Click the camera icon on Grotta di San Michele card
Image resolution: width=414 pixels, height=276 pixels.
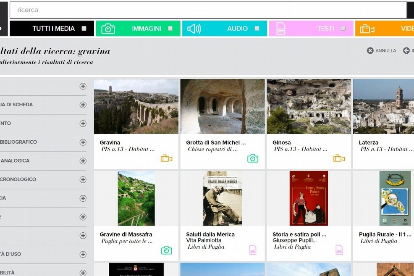(252, 158)
